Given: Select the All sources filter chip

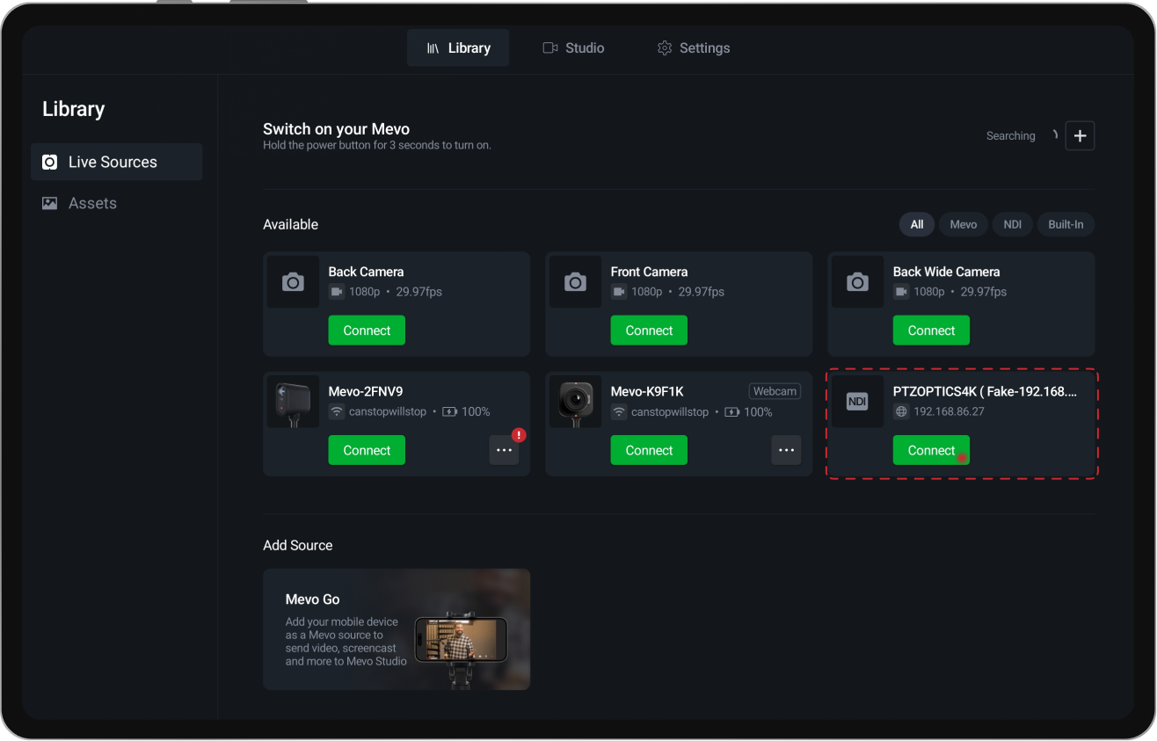Looking at the screenshot, I should [916, 224].
